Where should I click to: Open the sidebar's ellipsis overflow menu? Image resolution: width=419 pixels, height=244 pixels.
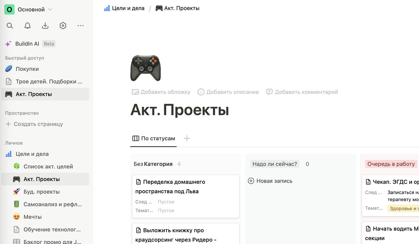81,25
